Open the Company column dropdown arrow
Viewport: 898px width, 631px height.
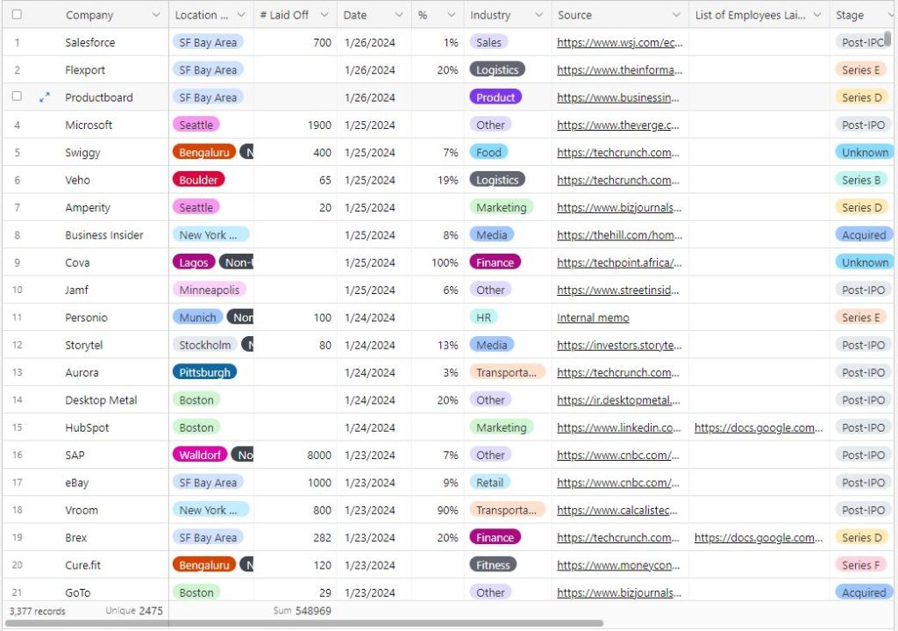pos(156,15)
